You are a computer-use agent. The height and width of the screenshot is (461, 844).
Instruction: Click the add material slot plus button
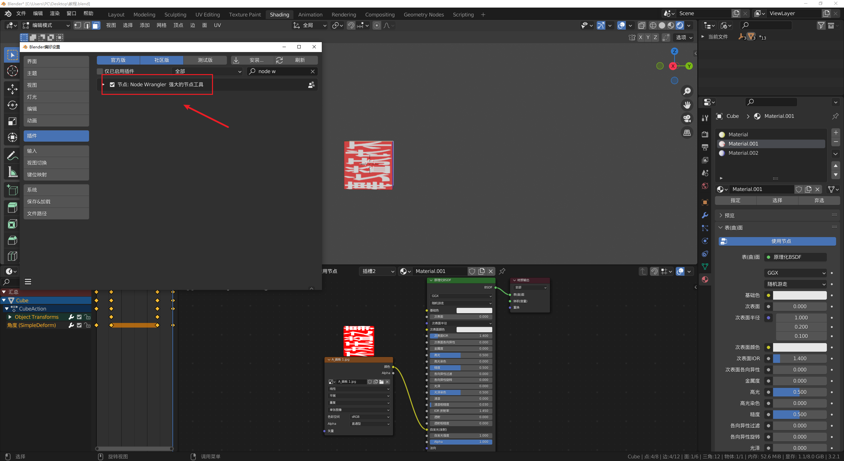coord(836,133)
